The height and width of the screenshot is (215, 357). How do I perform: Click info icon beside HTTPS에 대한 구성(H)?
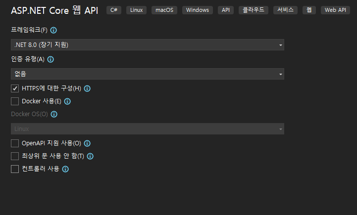click(87, 88)
